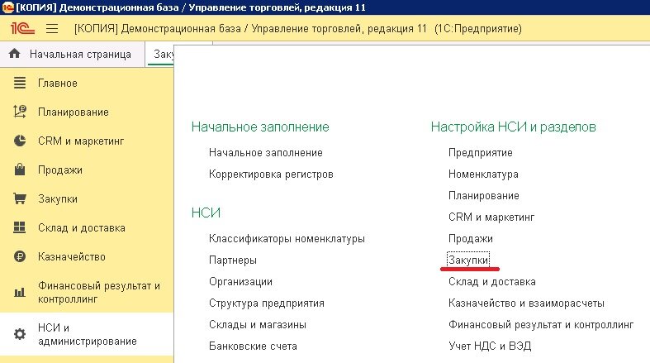The height and width of the screenshot is (363, 650).
Task: Open Склад и доставка section in sidebar
Action: (x=82, y=227)
